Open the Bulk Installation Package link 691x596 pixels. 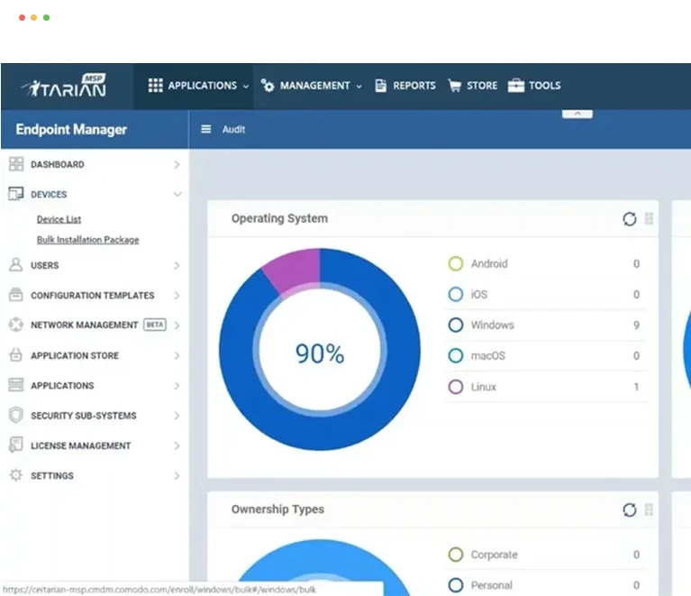click(x=87, y=240)
